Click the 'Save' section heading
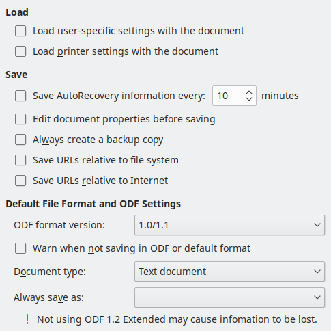331x331 pixels. 16,75
